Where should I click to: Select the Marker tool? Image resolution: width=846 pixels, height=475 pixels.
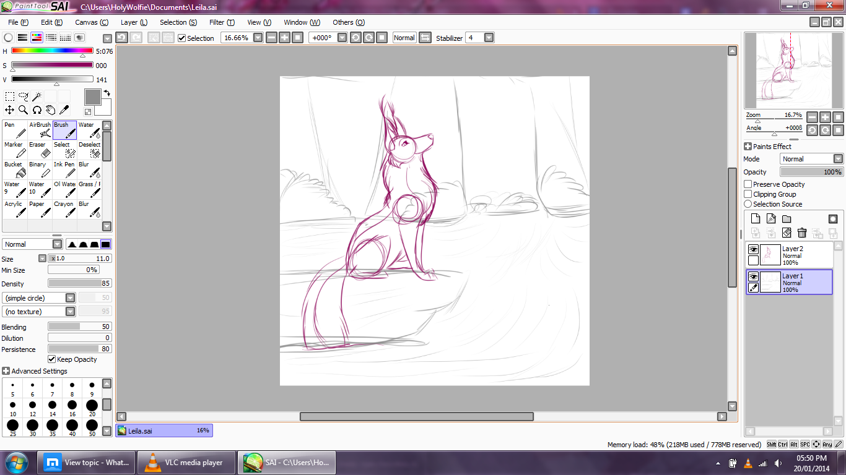(x=15, y=150)
